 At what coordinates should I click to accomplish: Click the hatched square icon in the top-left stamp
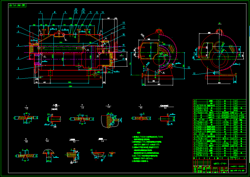(x=23, y=5)
